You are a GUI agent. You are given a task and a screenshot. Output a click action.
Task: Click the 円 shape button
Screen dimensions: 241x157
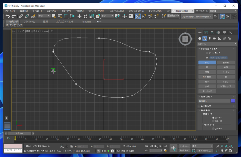pyautogui.click(x=207, y=67)
